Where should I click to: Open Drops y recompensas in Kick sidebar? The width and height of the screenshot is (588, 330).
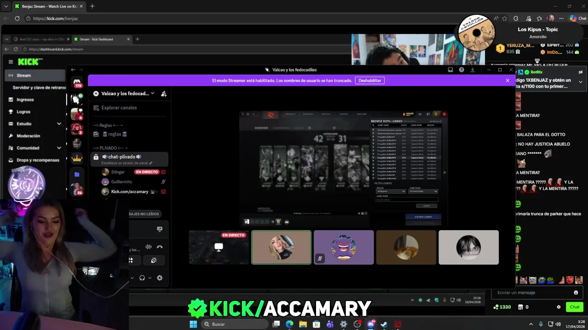pos(38,160)
